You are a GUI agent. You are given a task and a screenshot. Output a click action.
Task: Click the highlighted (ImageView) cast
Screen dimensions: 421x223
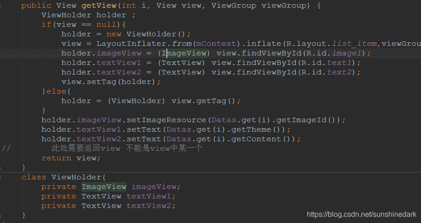184,53
